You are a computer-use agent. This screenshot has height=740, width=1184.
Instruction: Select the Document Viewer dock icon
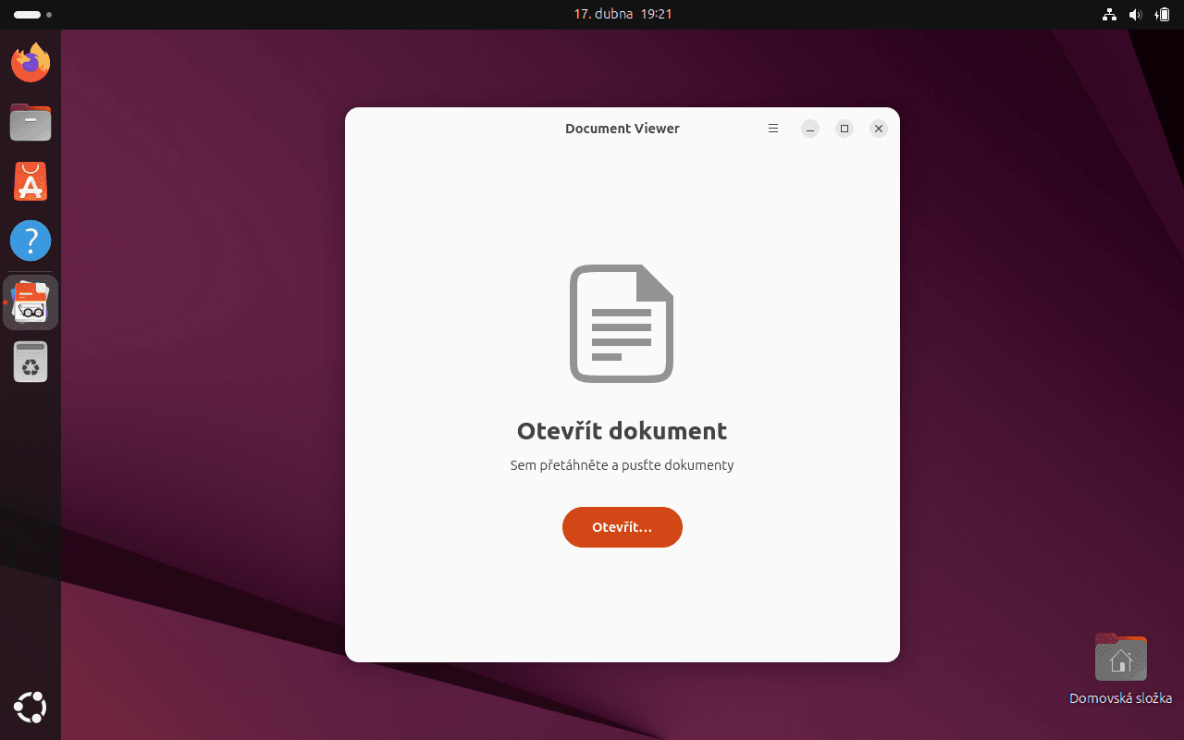(x=31, y=302)
